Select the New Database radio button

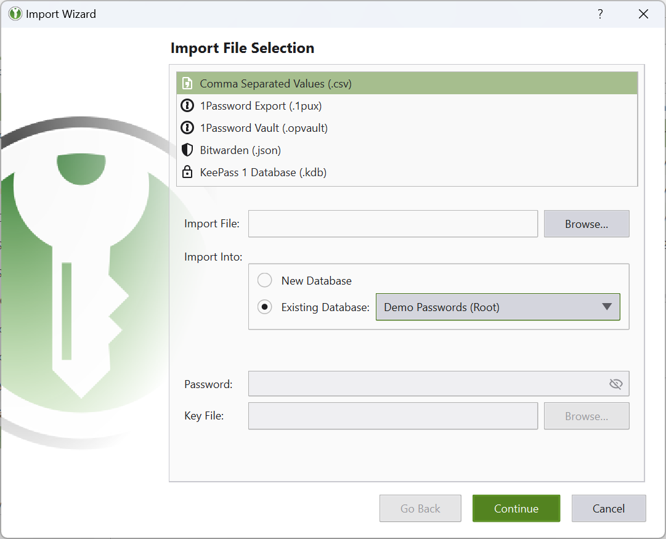pyautogui.click(x=265, y=280)
